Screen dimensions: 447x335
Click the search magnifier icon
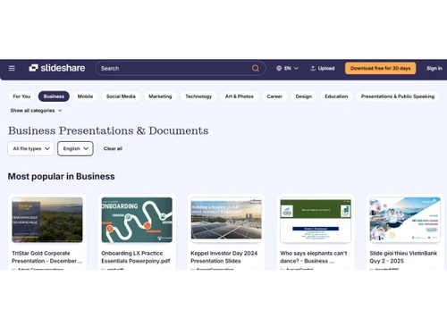(x=256, y=68)
